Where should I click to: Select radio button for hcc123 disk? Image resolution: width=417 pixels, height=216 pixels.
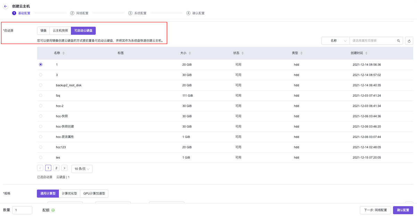41,147
